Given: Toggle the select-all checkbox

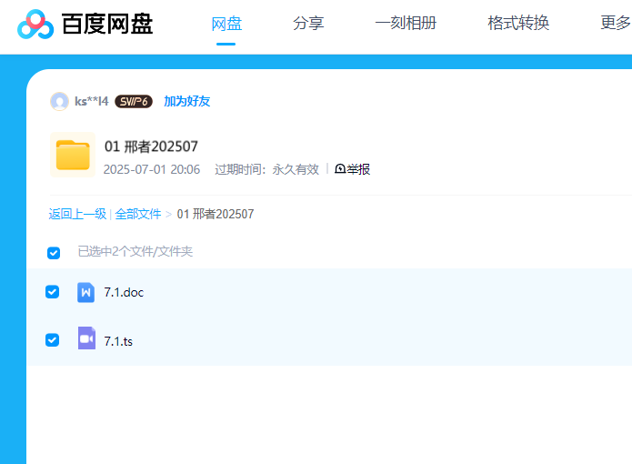Looking at the screenshot, I should click(54, 253).
